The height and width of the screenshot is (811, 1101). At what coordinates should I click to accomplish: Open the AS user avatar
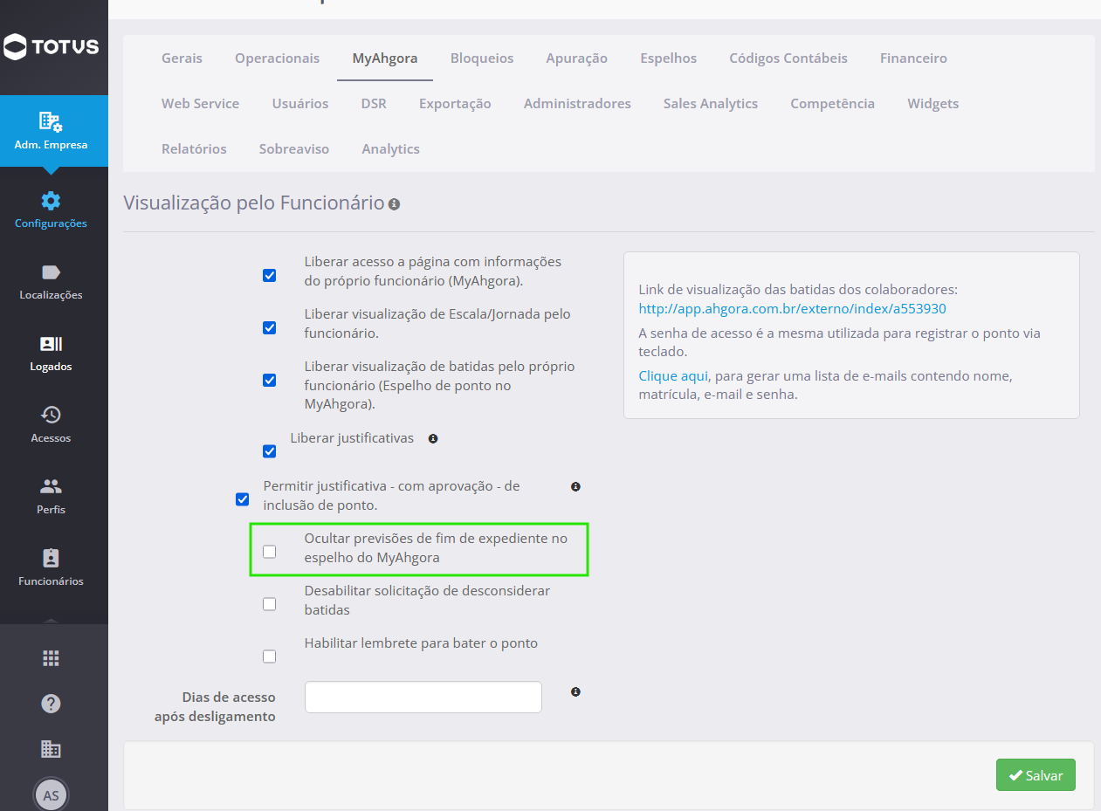point(52,795)
